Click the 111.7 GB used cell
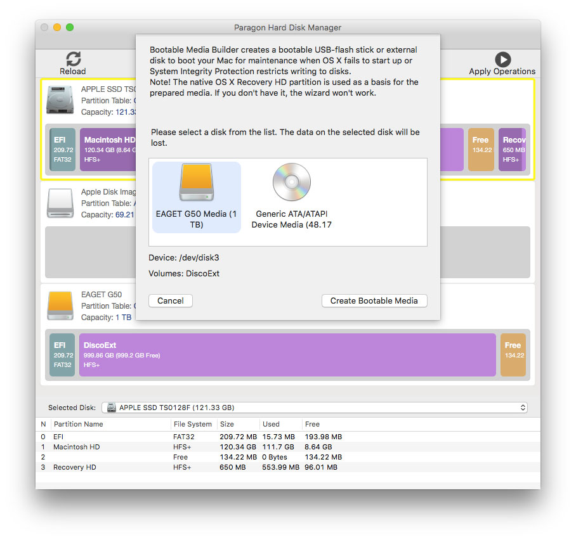The width and height of the screenshot is (576, 540). click(x=278, y=447)
